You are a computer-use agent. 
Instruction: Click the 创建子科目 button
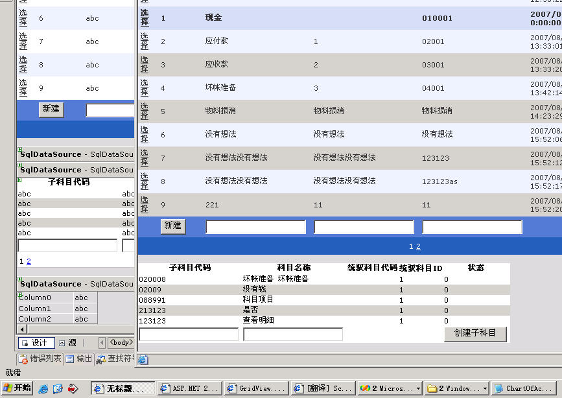475,334
